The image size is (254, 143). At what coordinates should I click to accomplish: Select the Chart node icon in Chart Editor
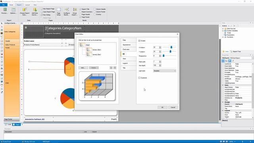pyautogui.click(x=82, y=45)
